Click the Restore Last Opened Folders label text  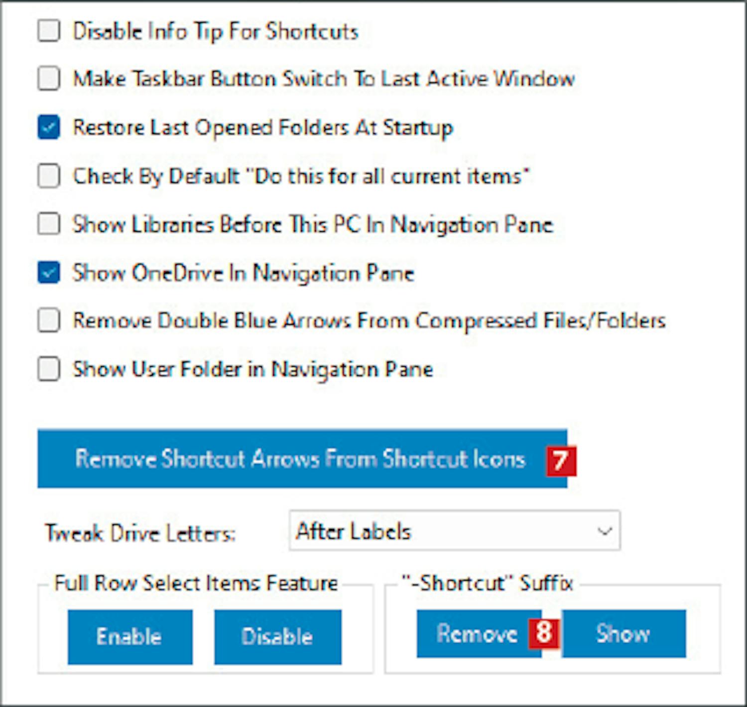(263, 127)
